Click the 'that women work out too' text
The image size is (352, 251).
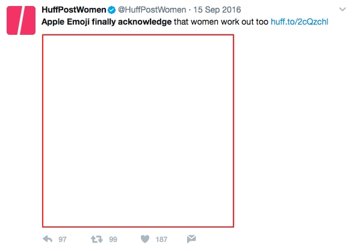click(221, 22)
